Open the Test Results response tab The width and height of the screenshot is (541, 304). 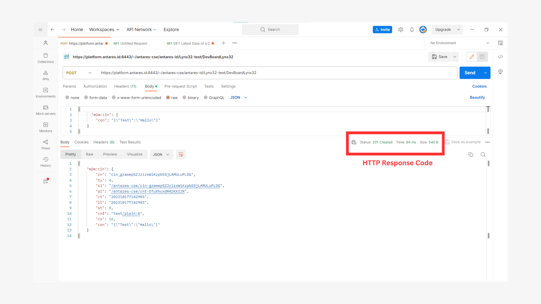[x=130, y=142]
